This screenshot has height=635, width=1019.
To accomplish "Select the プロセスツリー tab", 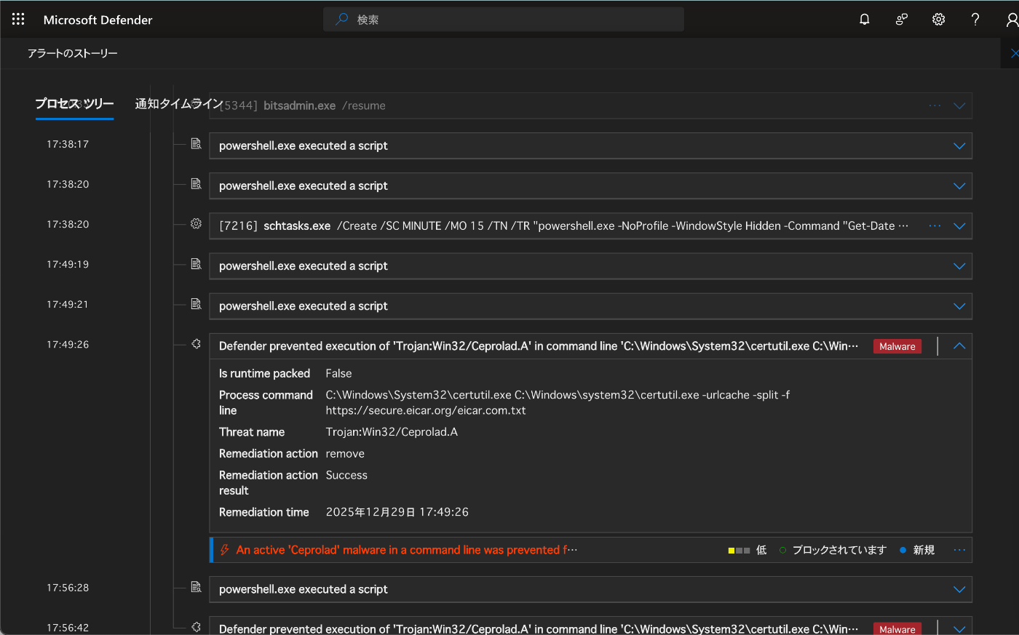I will tap(75, 104).
